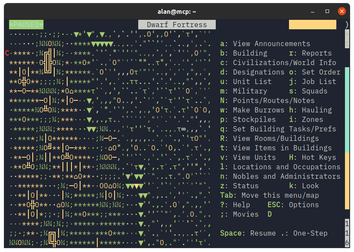Click 'ESC: Options'
The width and height of the screenshot is (354, 252).
(x=293, y=205)
